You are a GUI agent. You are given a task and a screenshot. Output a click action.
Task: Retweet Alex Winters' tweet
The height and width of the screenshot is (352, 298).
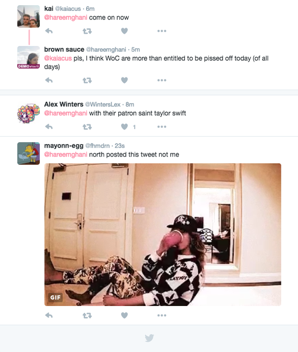pos(87,127)
